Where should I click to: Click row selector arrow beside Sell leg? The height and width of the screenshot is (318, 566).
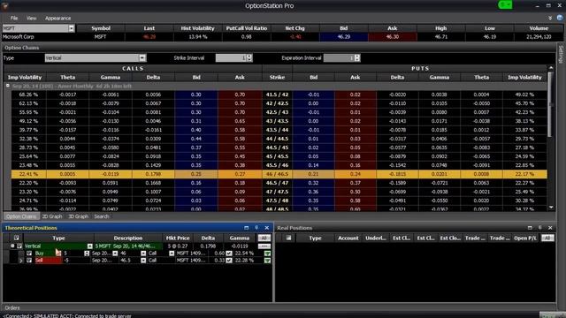click(21, 261)
